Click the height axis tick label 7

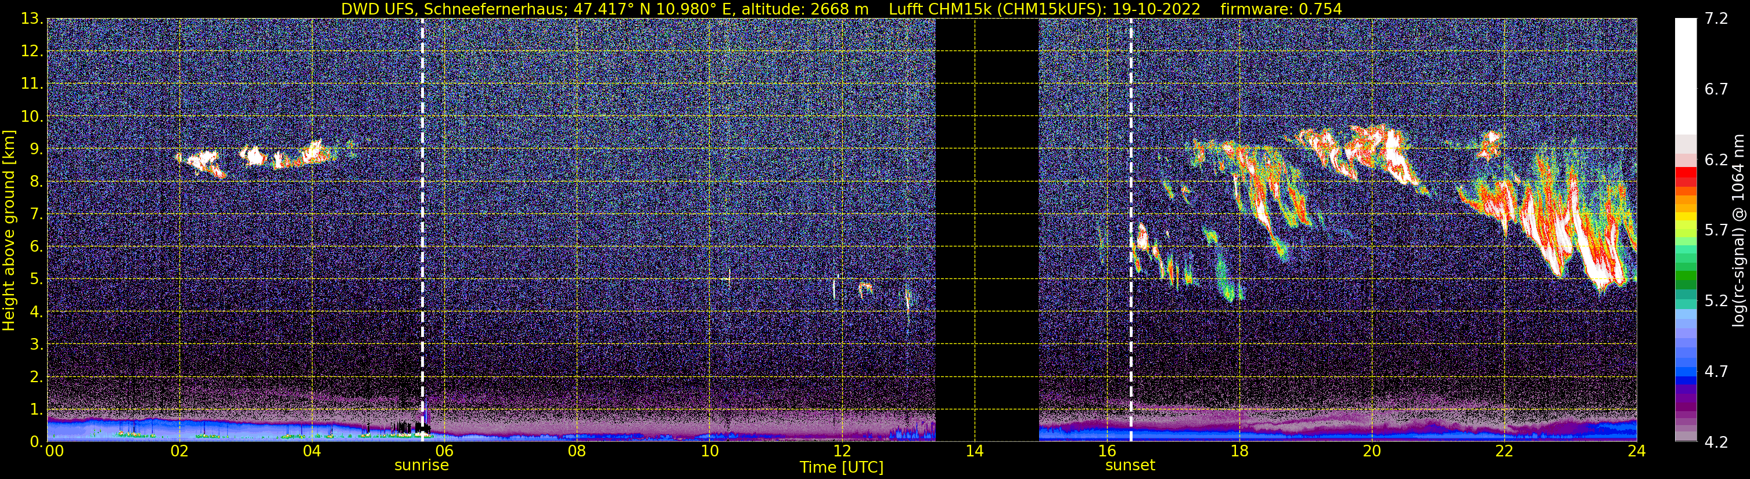36,215
